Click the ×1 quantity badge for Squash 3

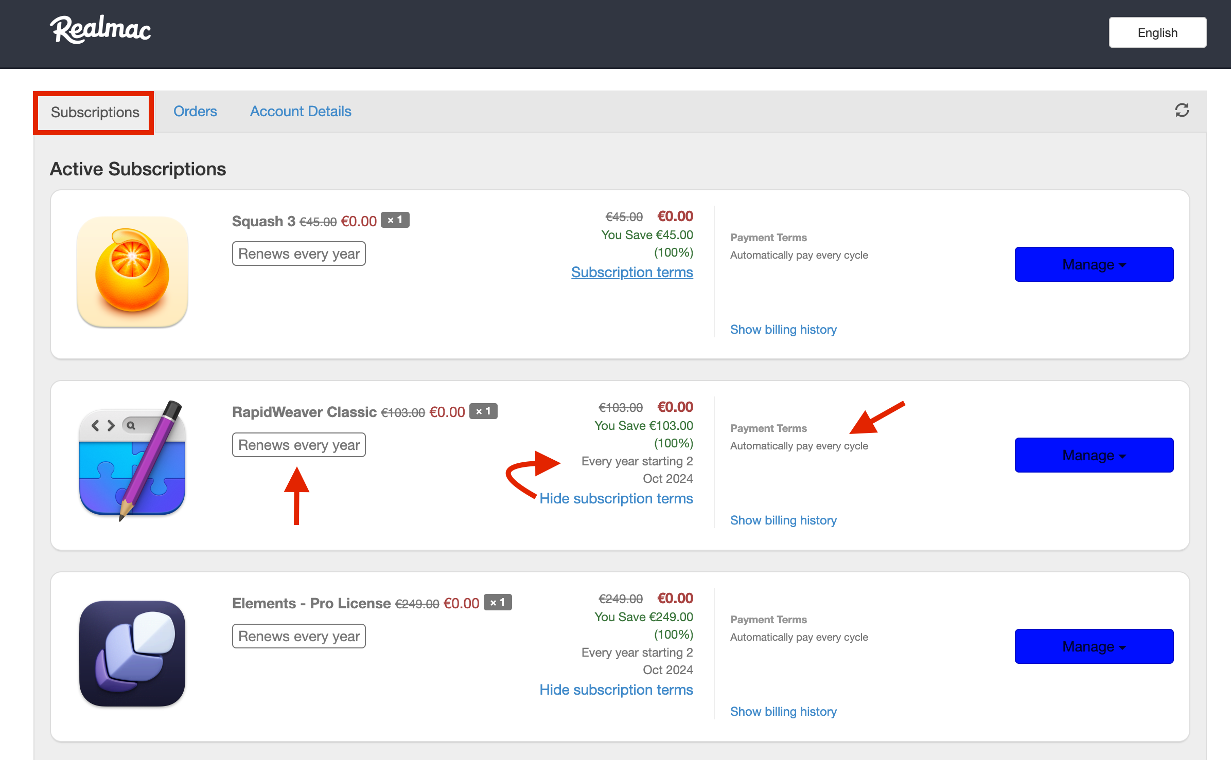(x=395, y=220)
